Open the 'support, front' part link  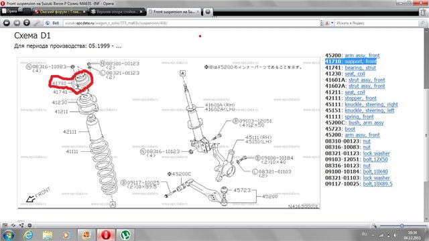361,62
